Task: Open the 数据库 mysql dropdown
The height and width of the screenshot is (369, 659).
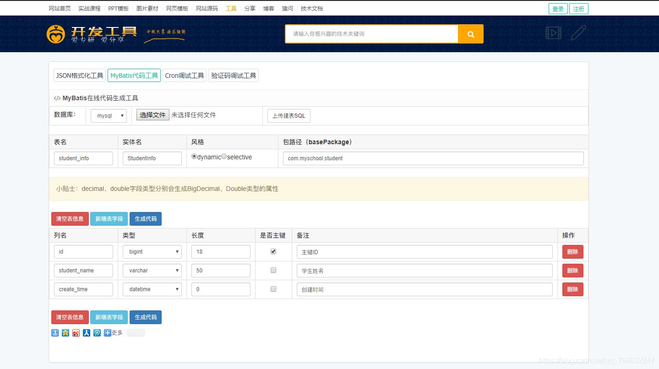Action: click(x=109, y=116)
